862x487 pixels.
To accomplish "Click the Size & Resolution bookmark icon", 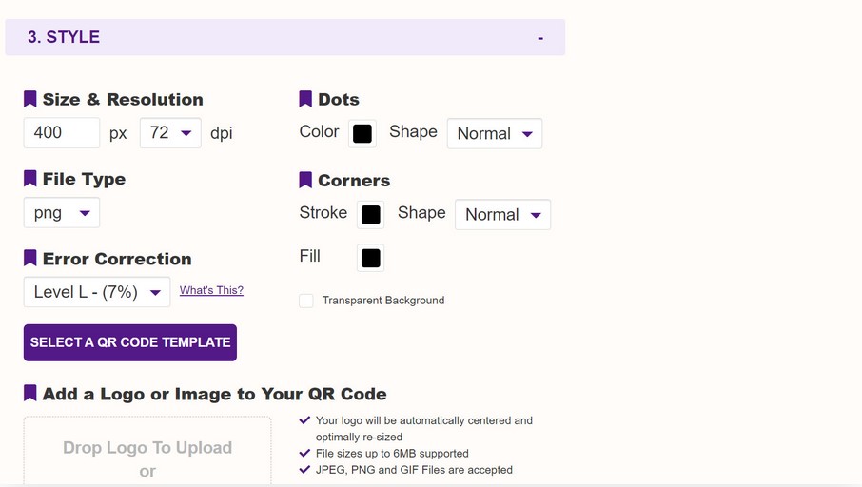I will 30,99.
